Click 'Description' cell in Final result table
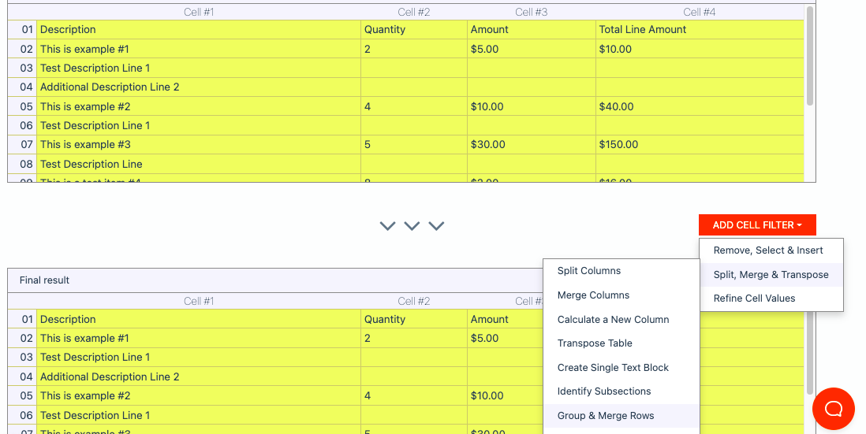This screenshot has width=866, height=434. pyautogui.click(x=198, y=319)
